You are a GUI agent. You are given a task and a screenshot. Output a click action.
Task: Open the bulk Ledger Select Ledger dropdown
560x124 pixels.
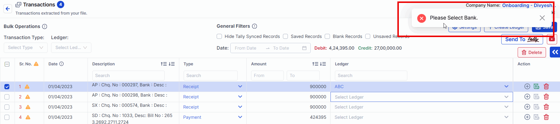71,48
